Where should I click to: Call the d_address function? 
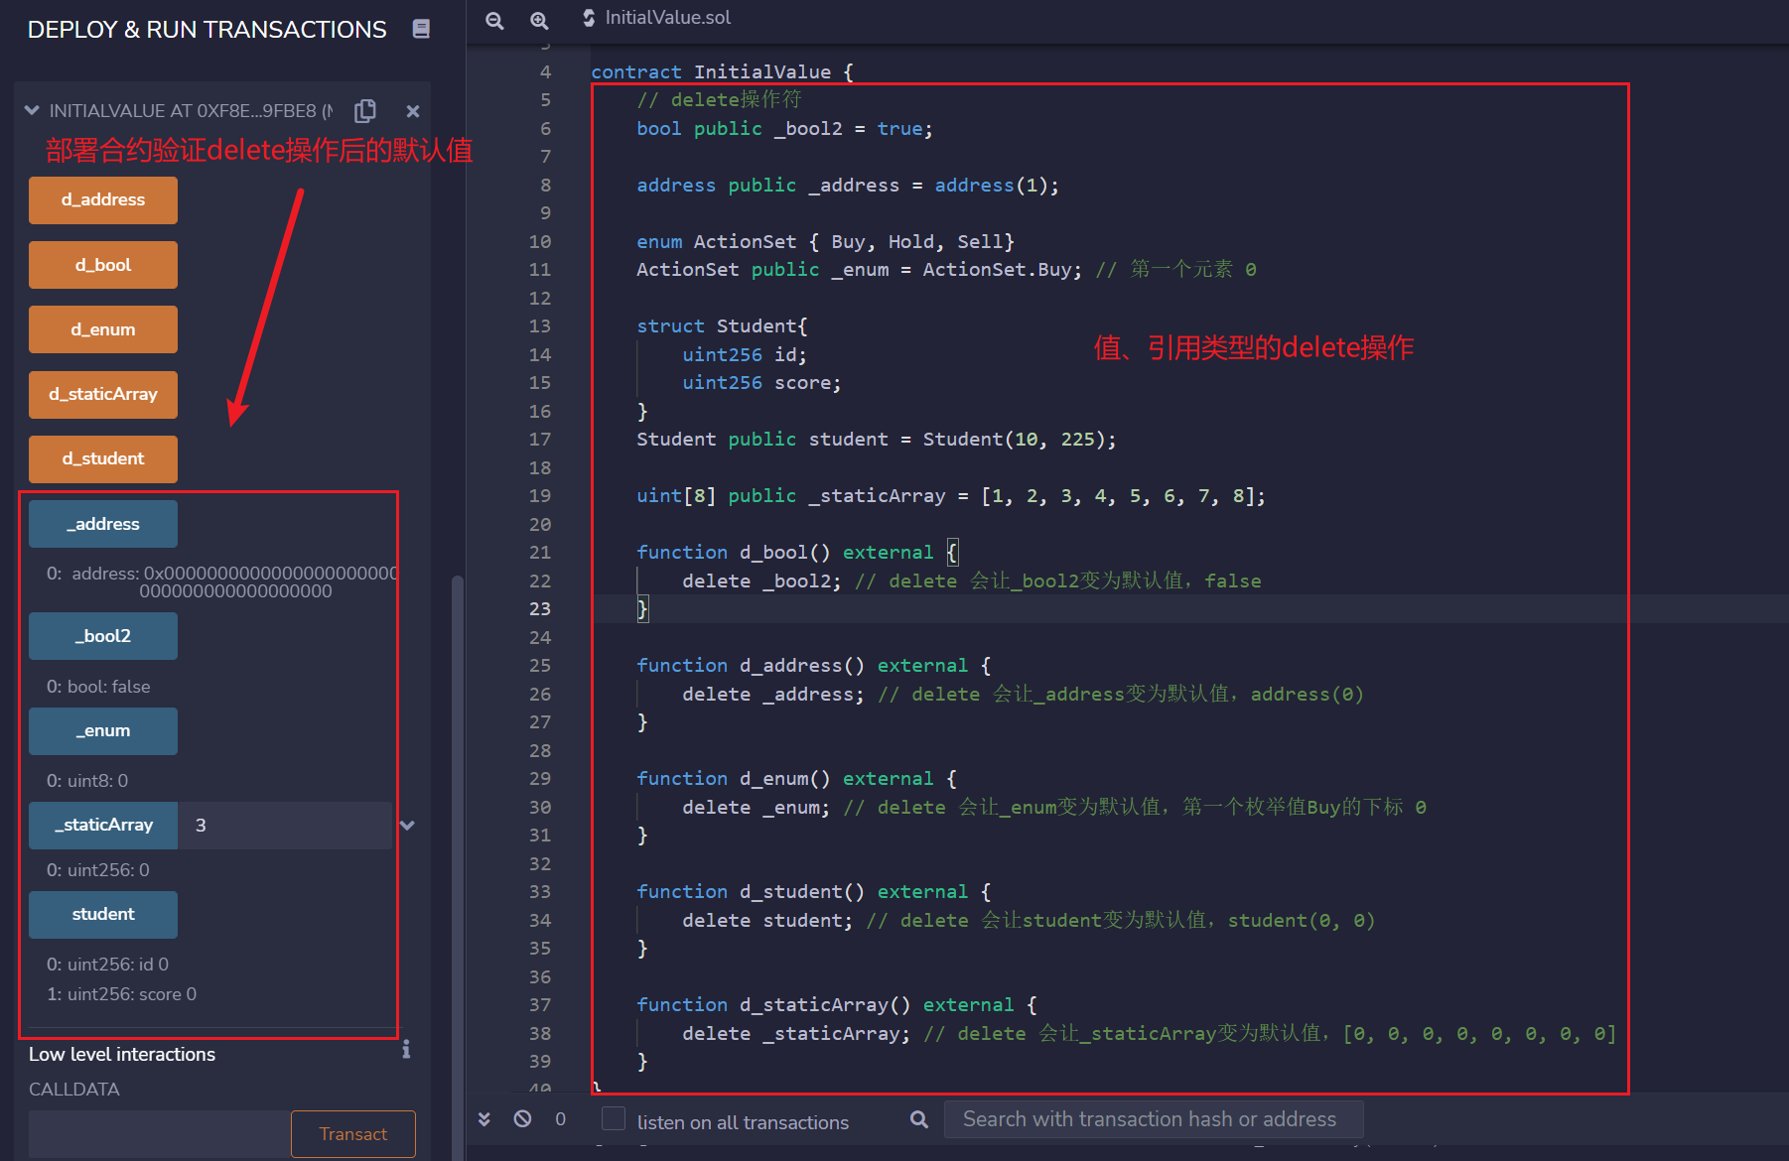[103, 200]
